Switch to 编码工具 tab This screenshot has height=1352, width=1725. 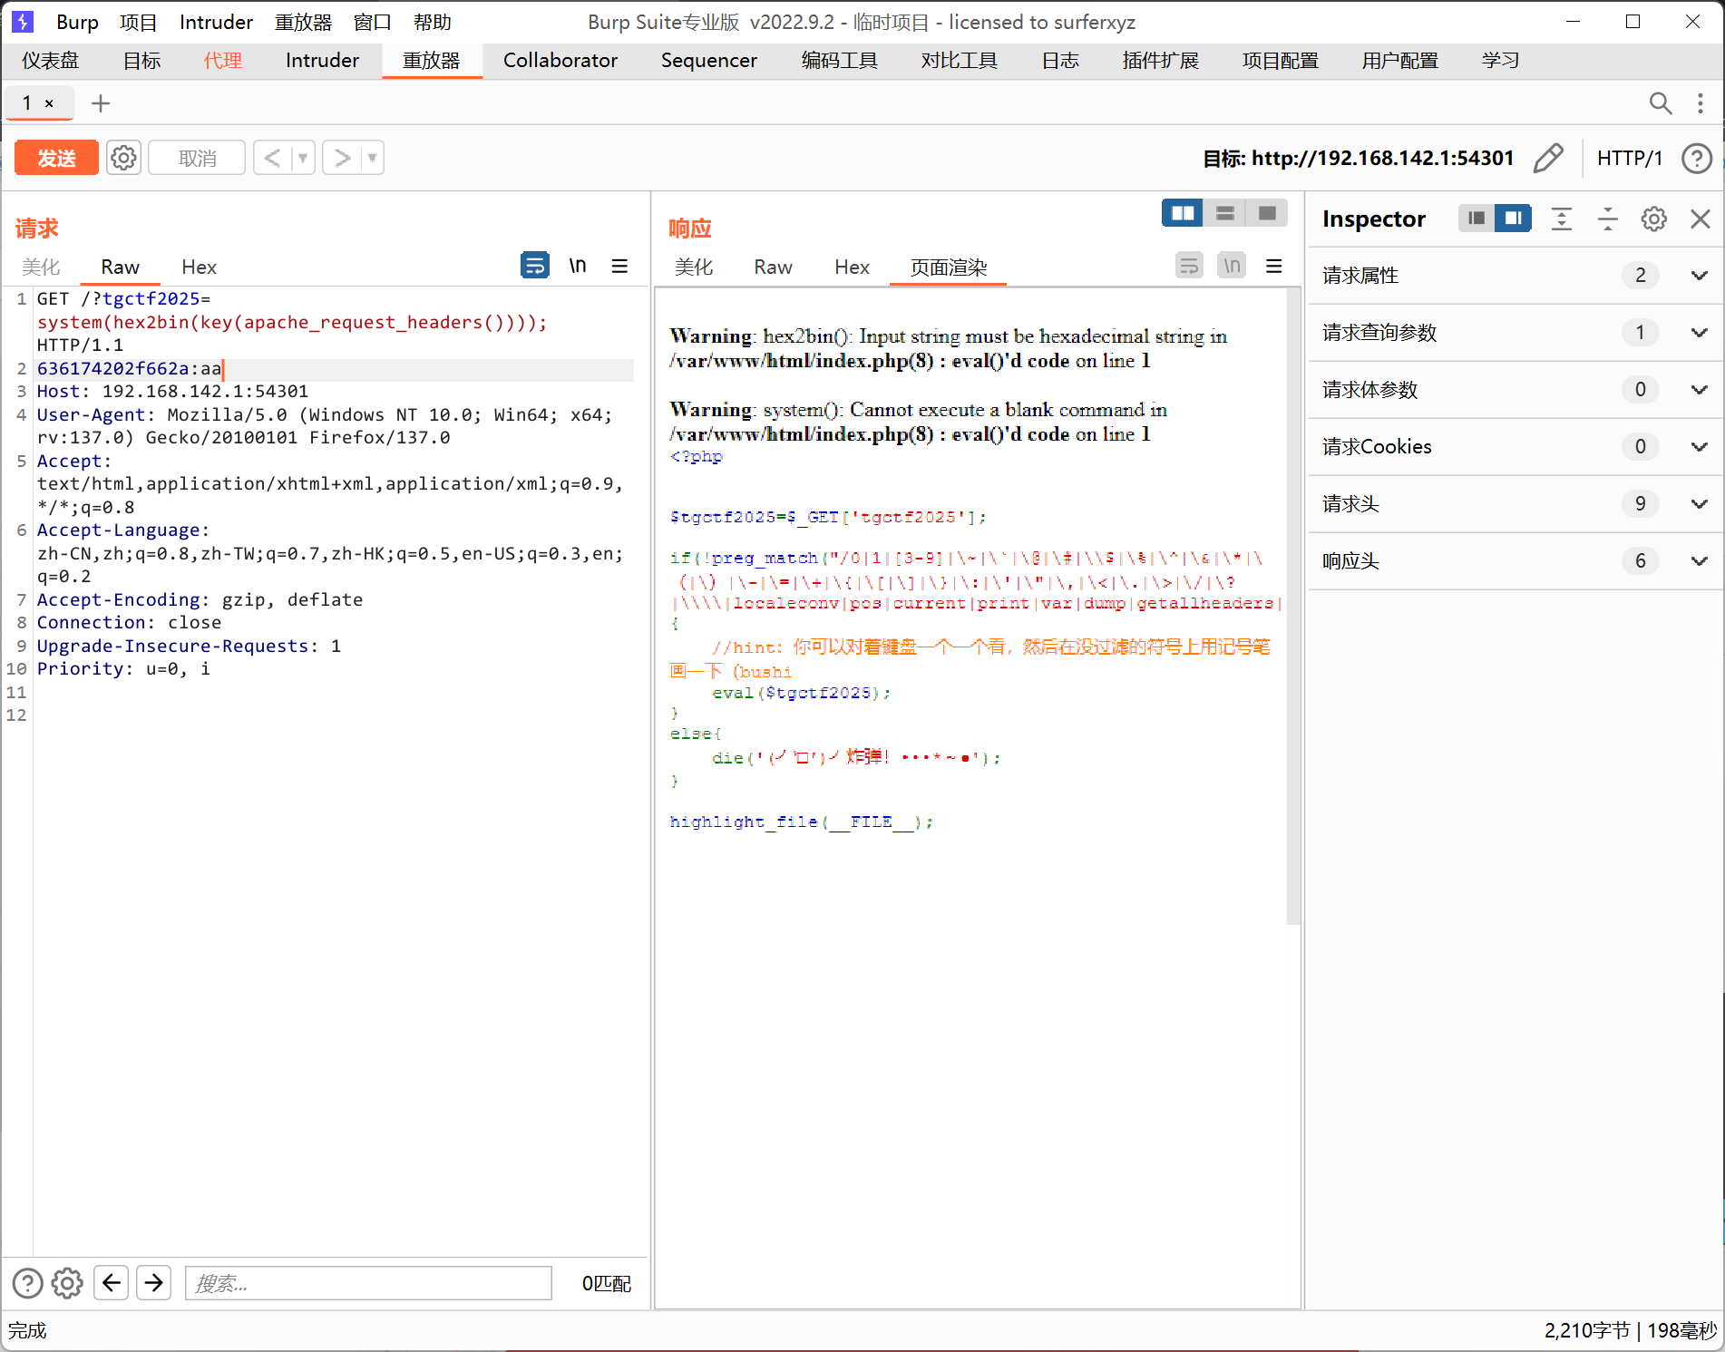click(x=839, y=60)
